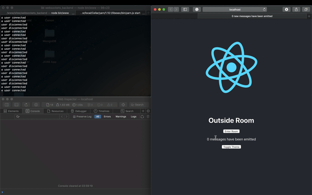Open console filter search options dropdown
Image resolution: width=312 pixels, height=195 pixels.
point(18,117)
